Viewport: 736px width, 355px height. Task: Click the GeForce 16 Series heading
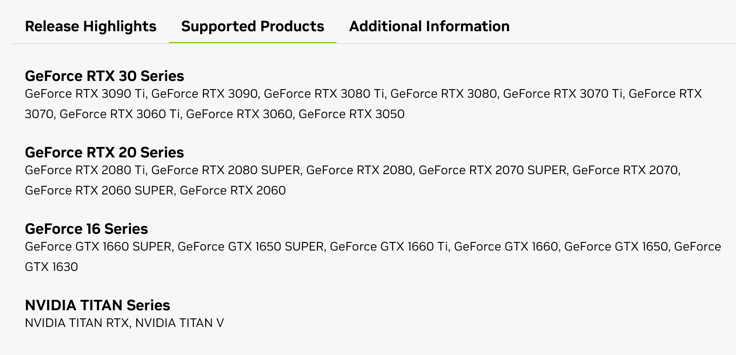[86, 228]
